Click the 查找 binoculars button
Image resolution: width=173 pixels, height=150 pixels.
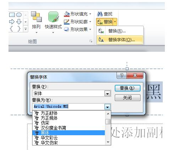point(105,14)
